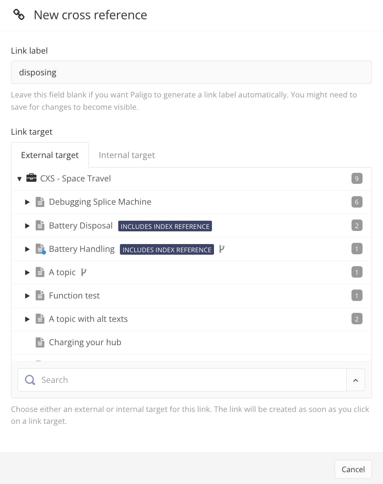383x484 pixels.
Task: Collapse the CXS - Space Travel tree node
Action: point(19,178)
